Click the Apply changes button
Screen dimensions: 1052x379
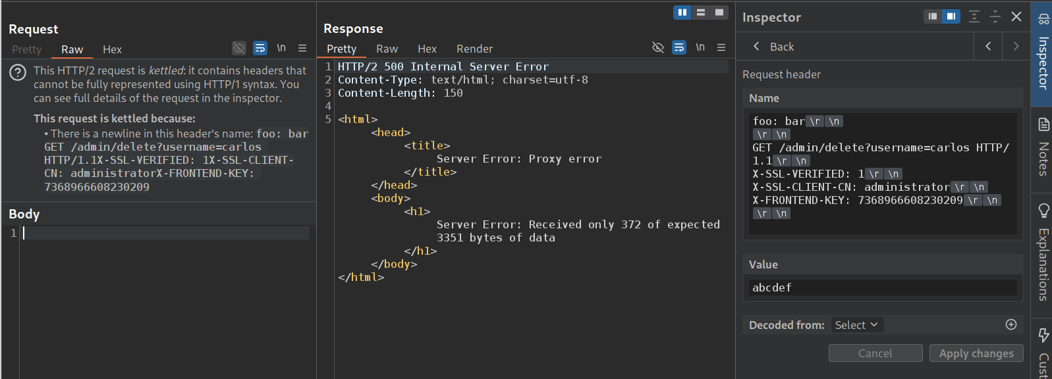(976, 353)
